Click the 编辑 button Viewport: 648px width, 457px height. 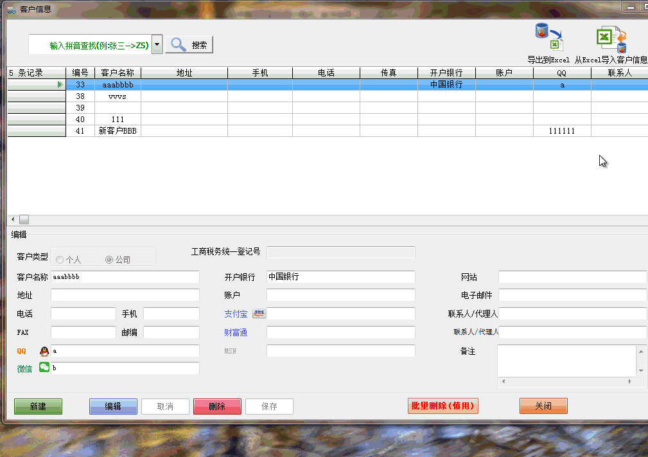(113, 406)
